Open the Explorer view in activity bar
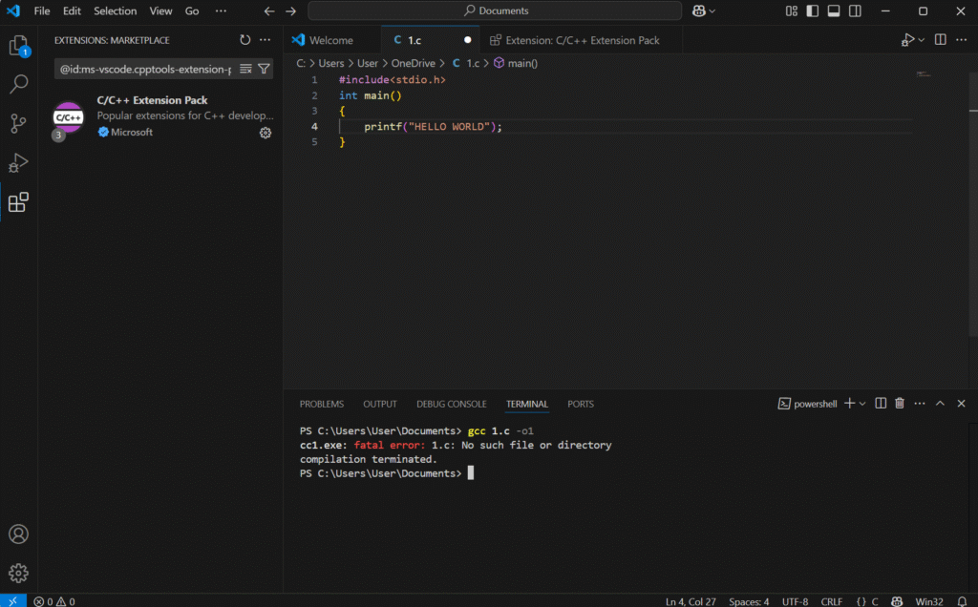 (18, 46)
